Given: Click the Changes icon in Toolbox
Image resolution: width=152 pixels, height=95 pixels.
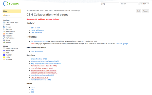Looking at the screenshot, I should pyautogui.click(x=4, y=29).
